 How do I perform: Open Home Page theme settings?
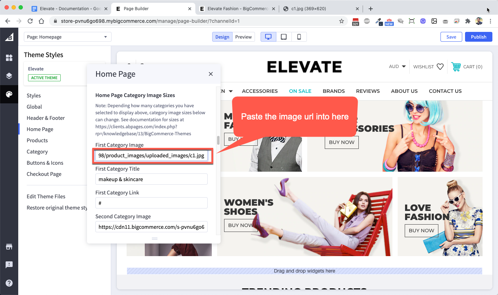pos(40,129)
